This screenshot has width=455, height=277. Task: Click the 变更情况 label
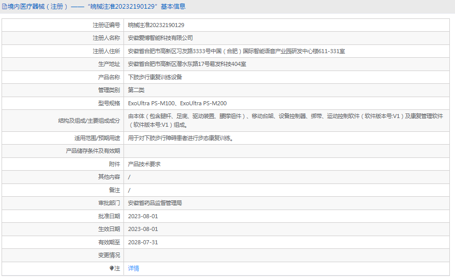click(109, 255)
